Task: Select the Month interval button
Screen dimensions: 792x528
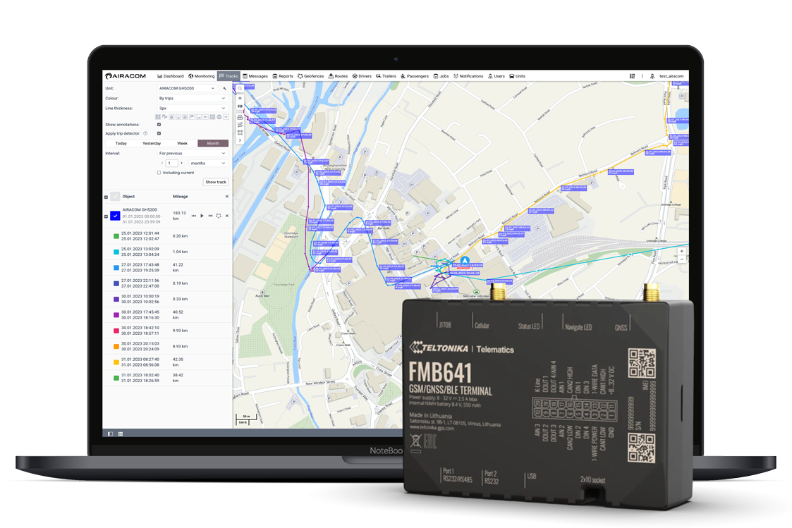Action: click(x=213, y=143)
